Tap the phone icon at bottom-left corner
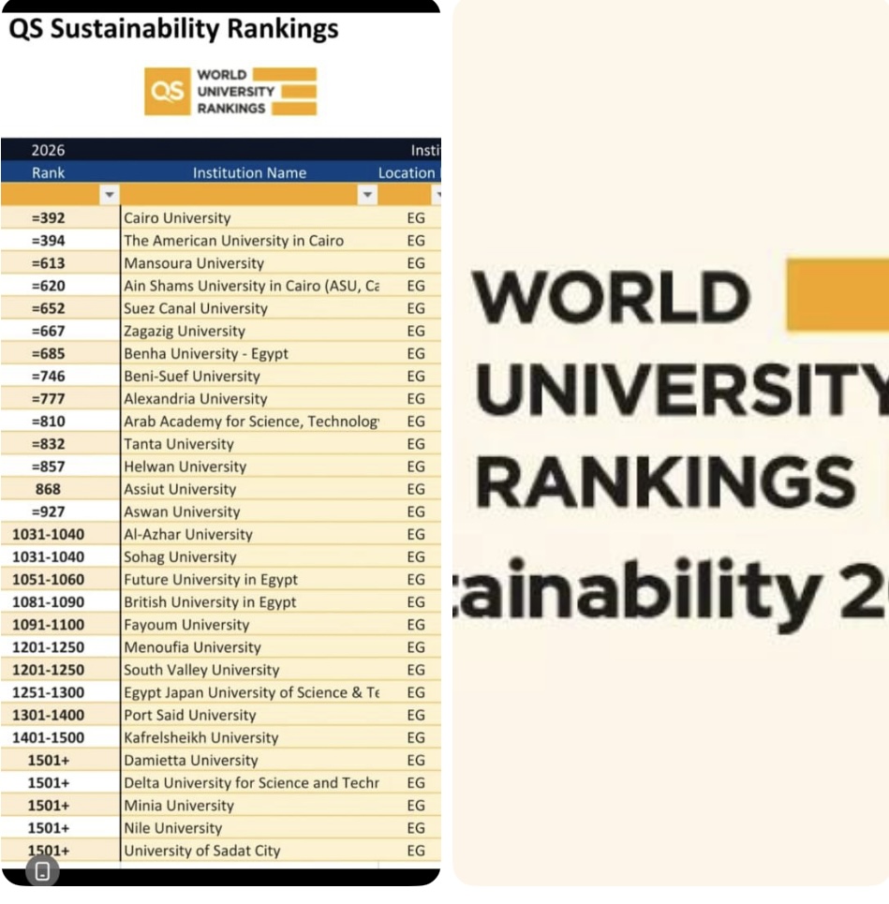 (x=42, y=871)
